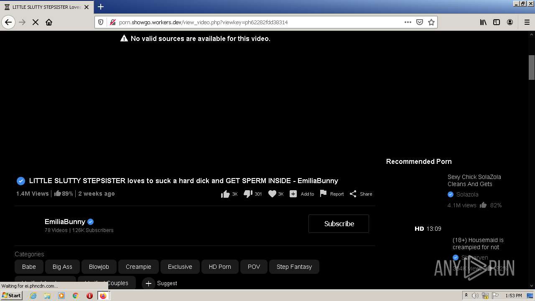Launch Opera from the taskbar
Image resolution: width=535 pixels, height=301 pixels.
[89, 296]
